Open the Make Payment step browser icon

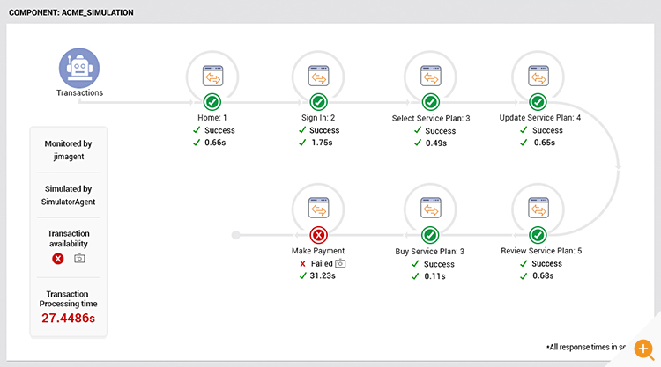click(x=319, y=208)
